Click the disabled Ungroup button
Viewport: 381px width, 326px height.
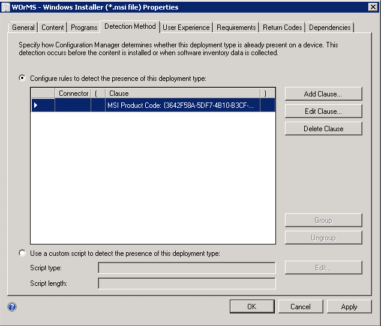coord(323,238)
